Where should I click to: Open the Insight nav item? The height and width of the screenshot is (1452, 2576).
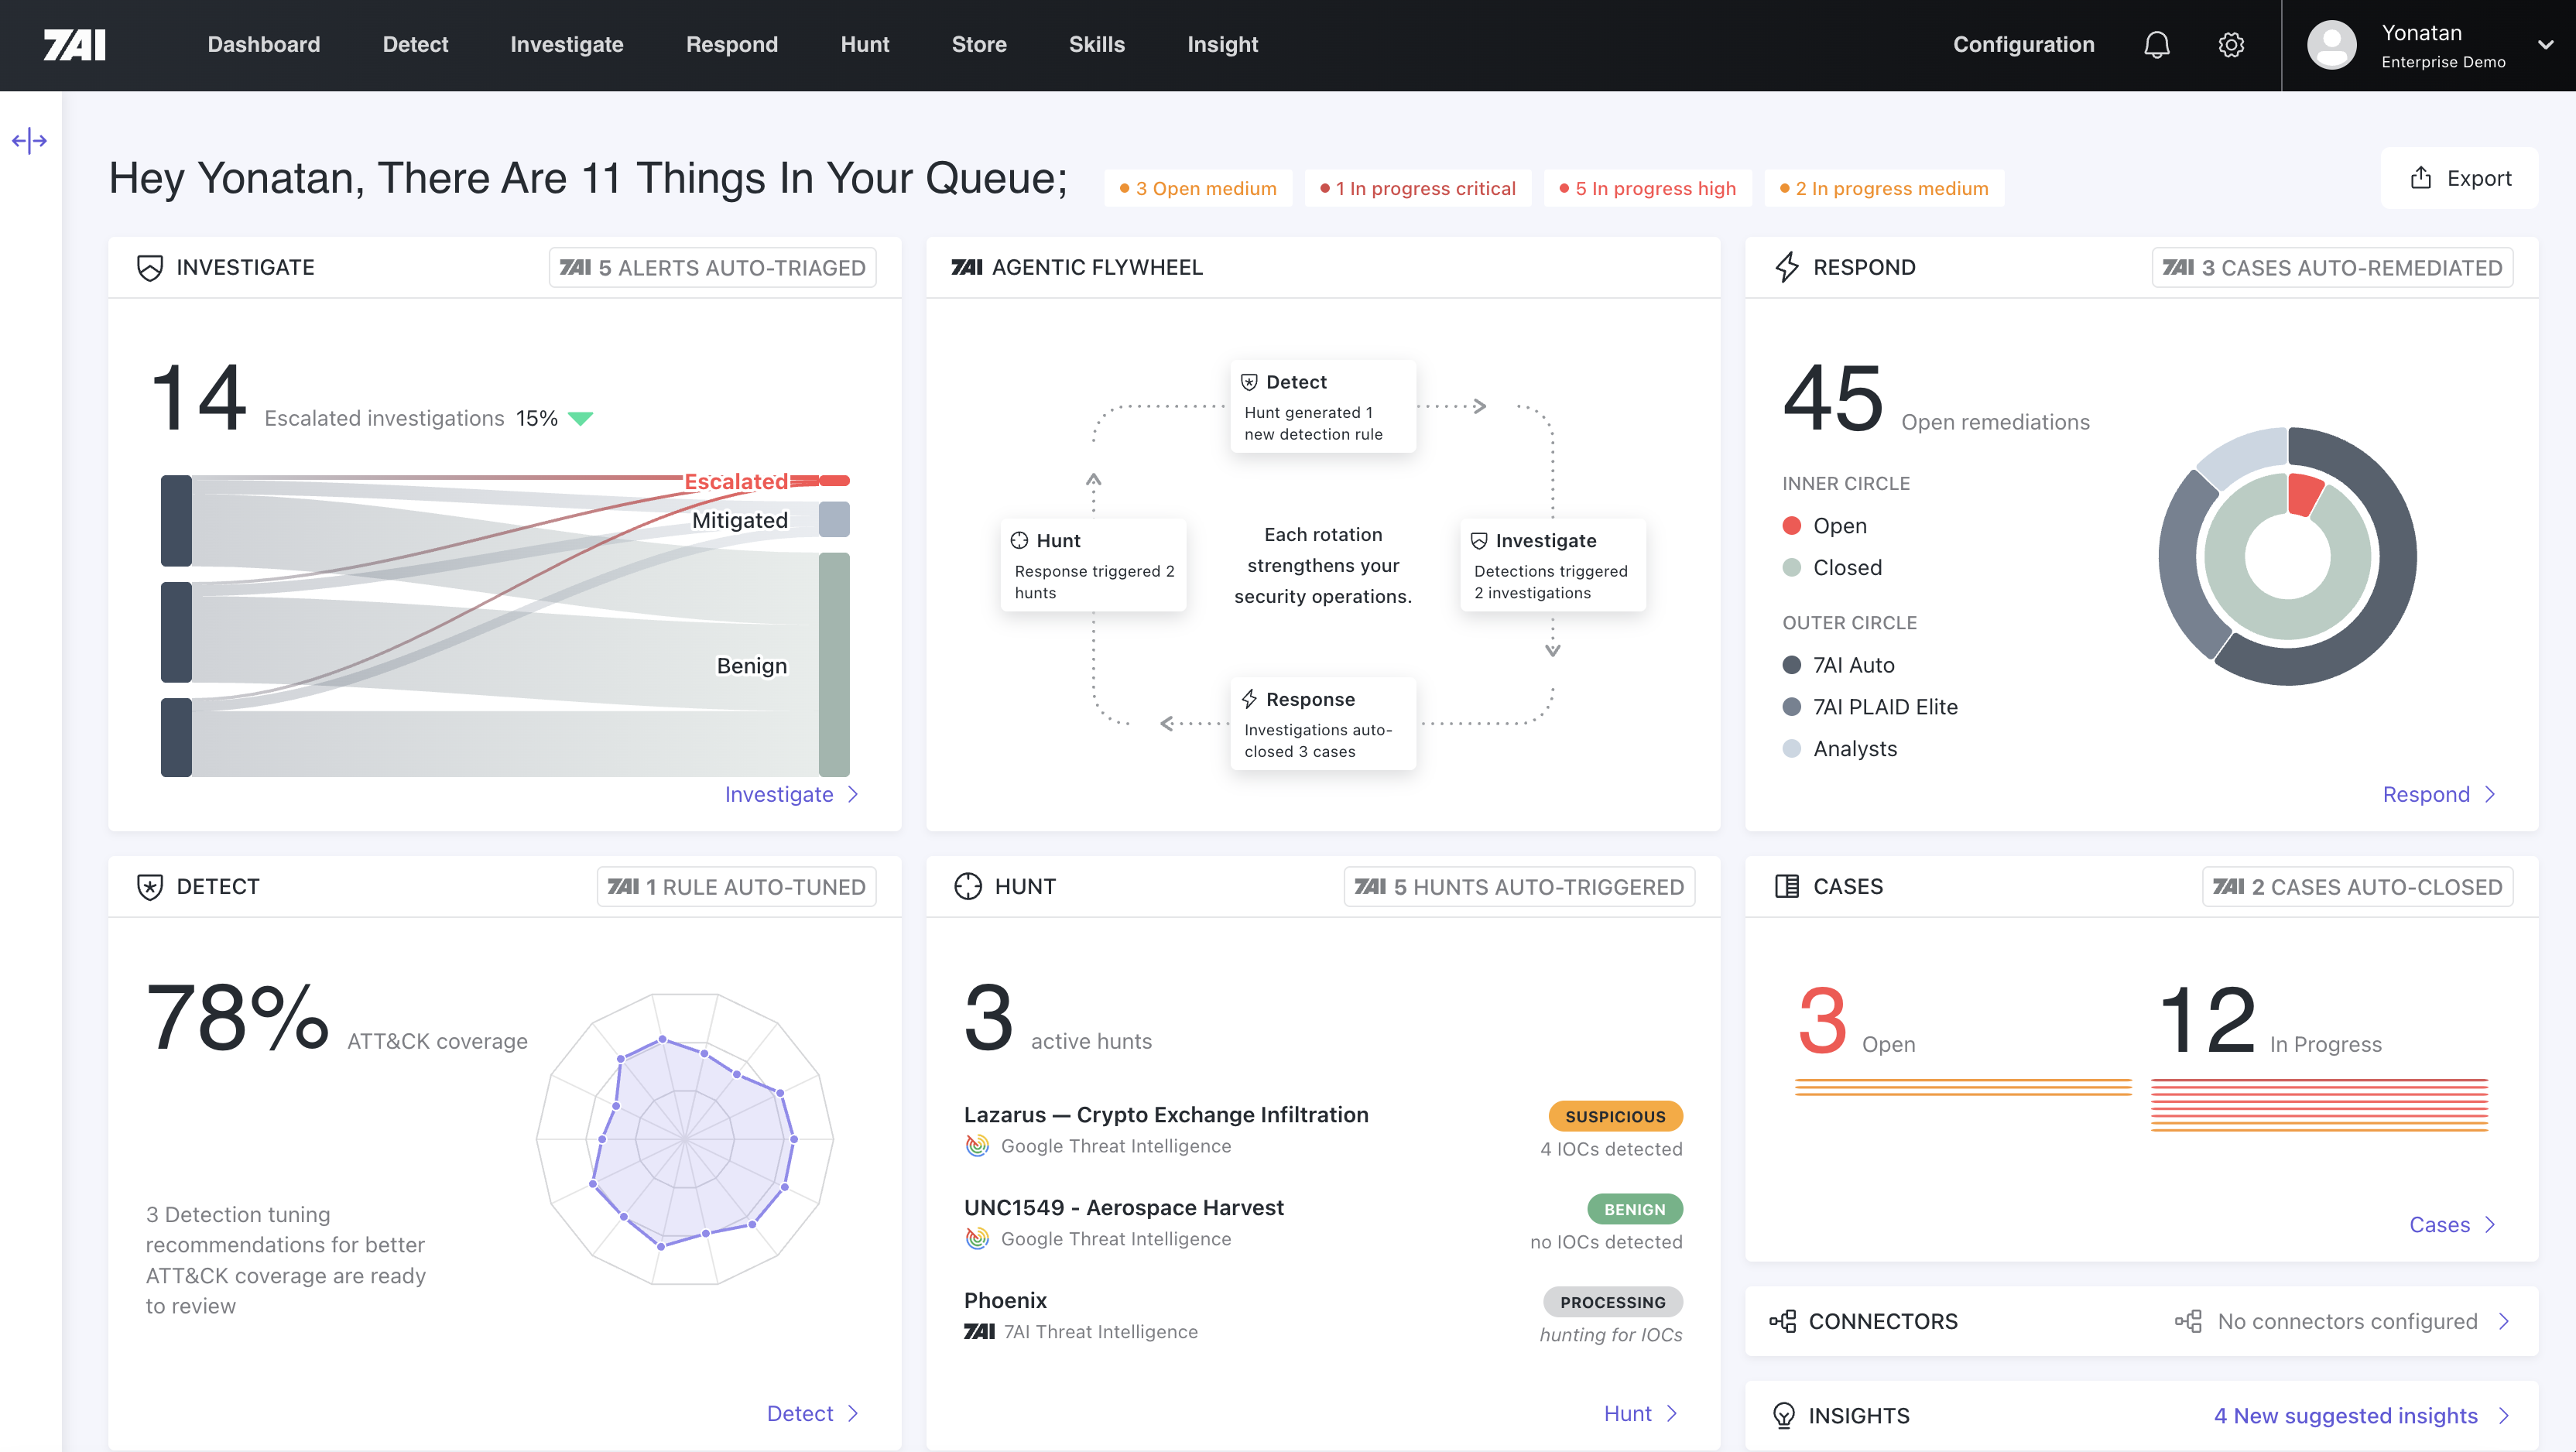click(x=1222, y=45)
